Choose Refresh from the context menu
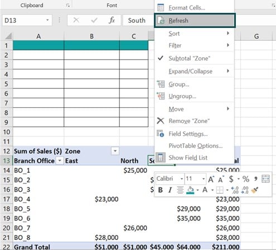 pos(195,21)
